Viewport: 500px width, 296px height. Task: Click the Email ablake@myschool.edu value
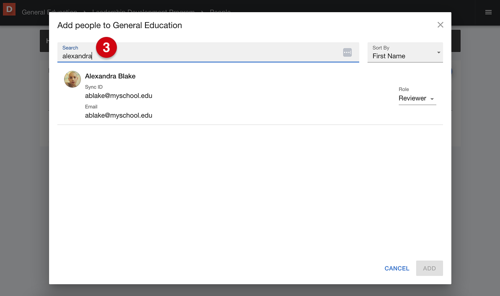click(118, 115)
